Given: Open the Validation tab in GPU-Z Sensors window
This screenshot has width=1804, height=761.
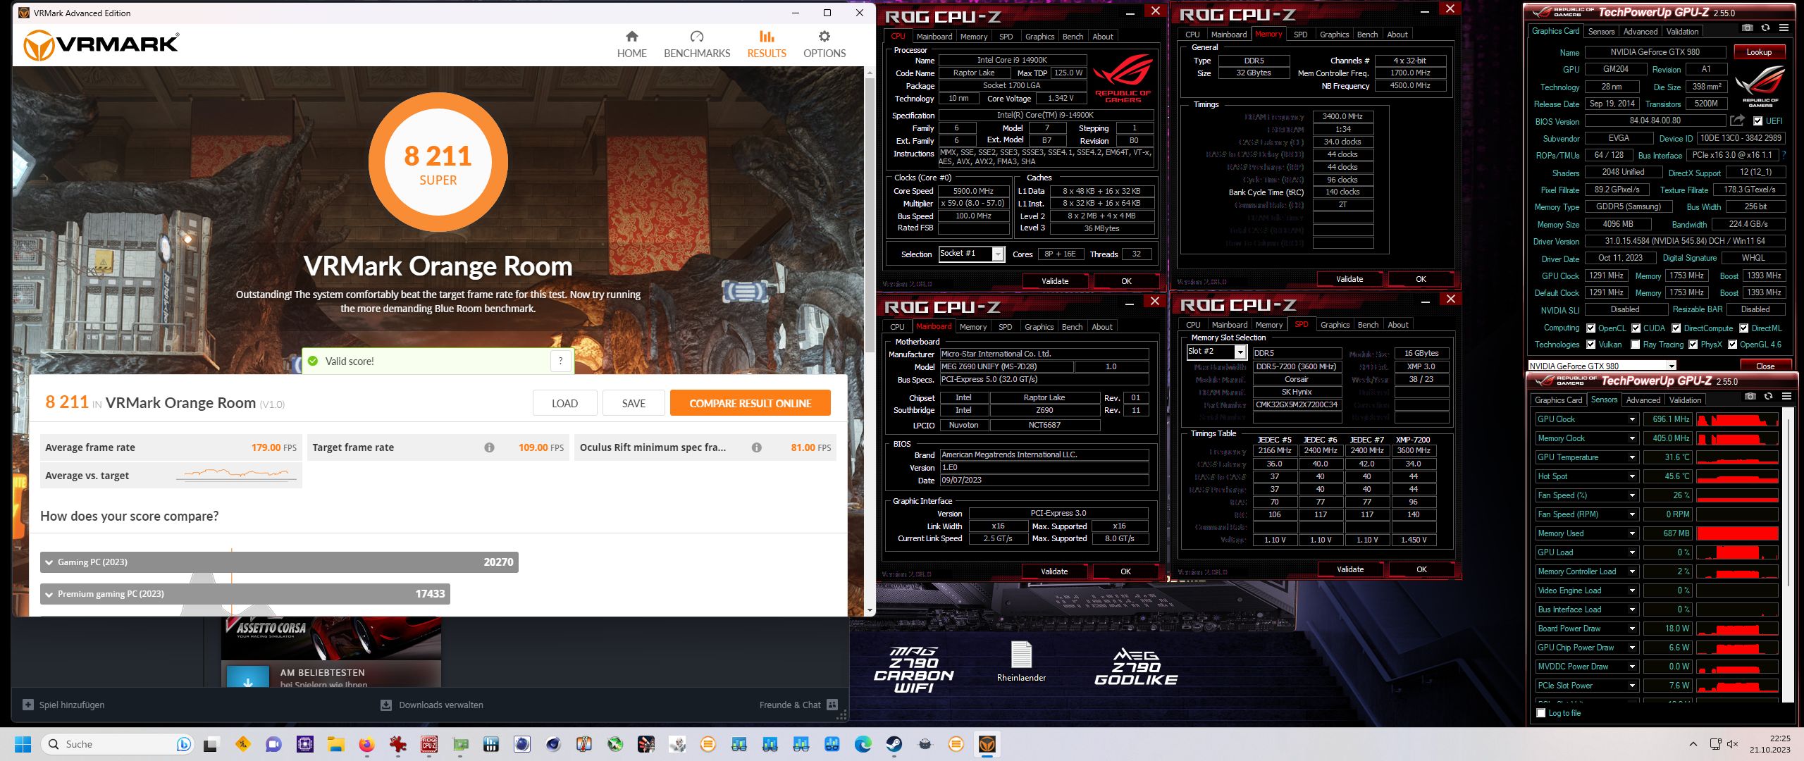Looking at the screenshot, I should [x=1685, y=400].
